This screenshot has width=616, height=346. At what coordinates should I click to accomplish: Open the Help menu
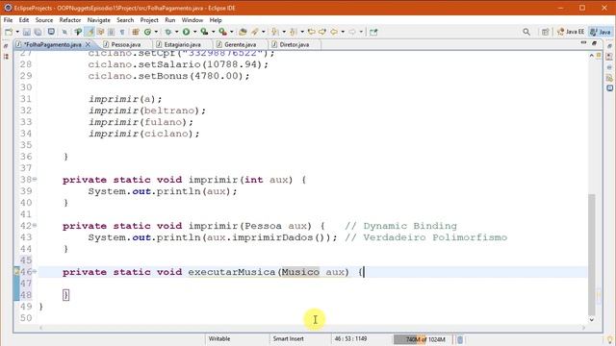tap(216, 20)
